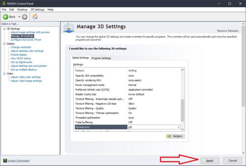
Task: Open the Help menu
Action: pos(50,9)
